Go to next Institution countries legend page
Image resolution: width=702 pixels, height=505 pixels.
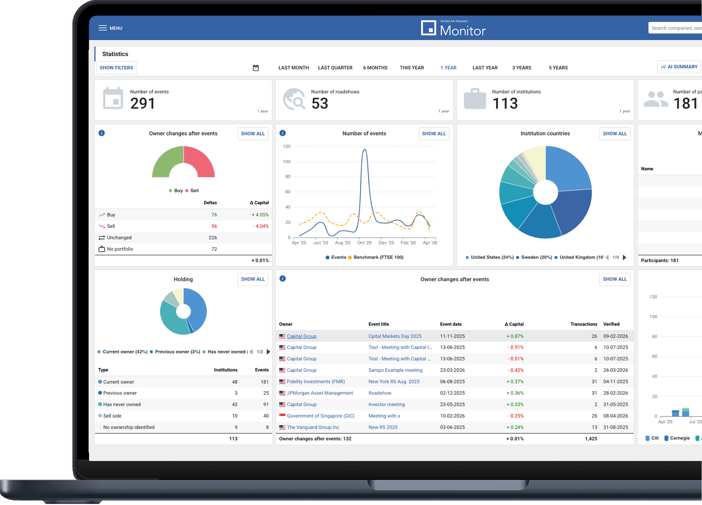tap(624, 257)
